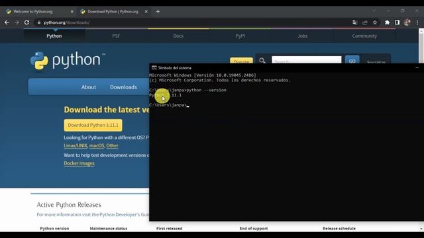424x238 pixels.
Task: Open the Docker images link
Action: pos(79,163)
